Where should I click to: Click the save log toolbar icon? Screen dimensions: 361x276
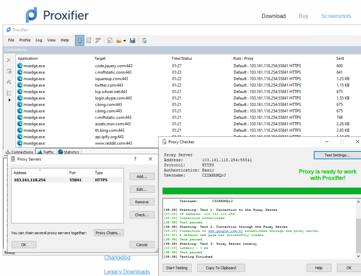pyautogui.click(x=133, y=40)
